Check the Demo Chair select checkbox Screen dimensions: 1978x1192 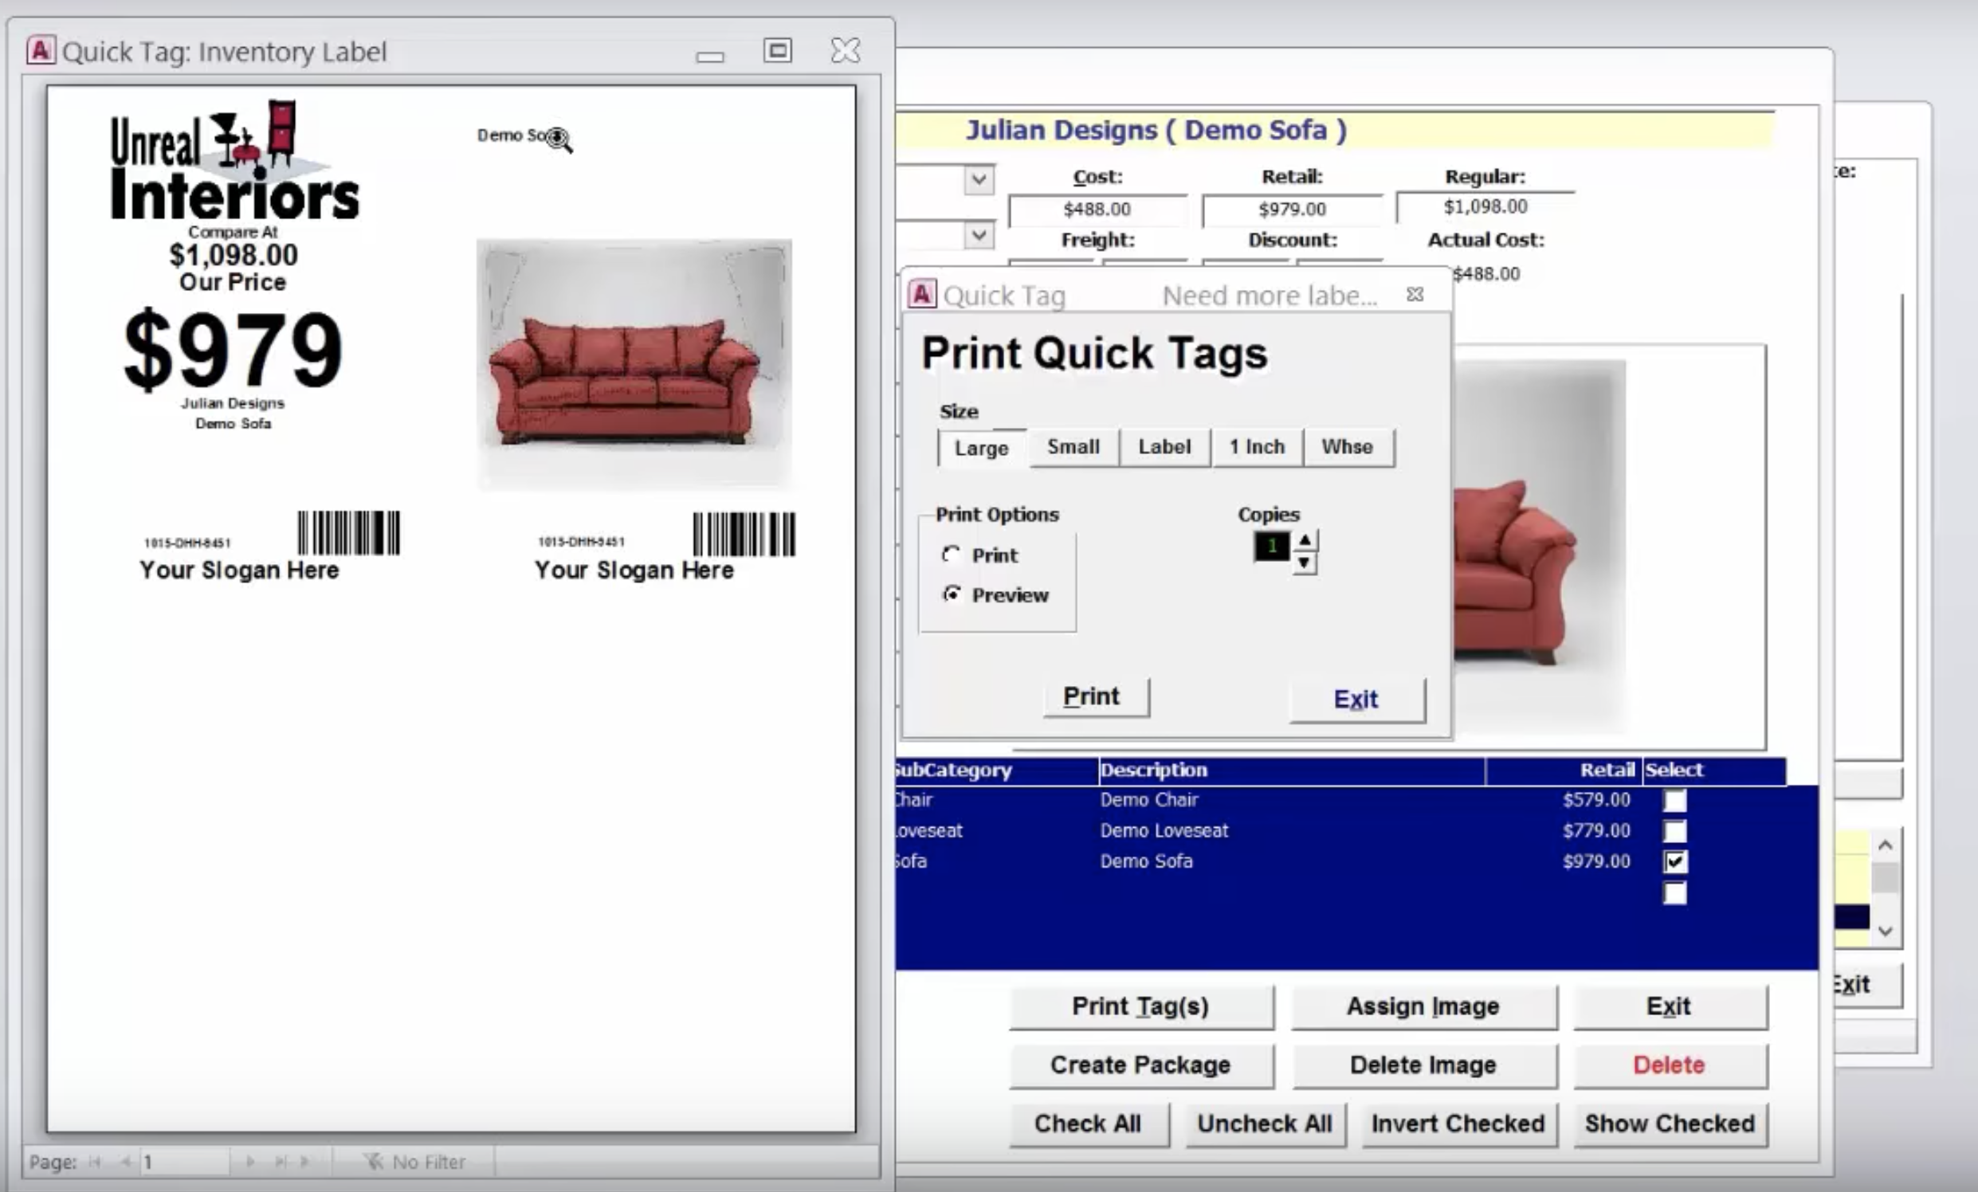coord(1674,799)
